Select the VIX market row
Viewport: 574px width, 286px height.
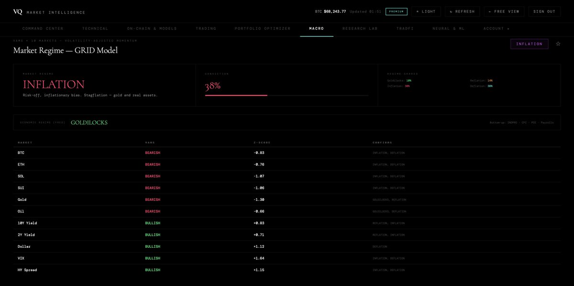287,258
